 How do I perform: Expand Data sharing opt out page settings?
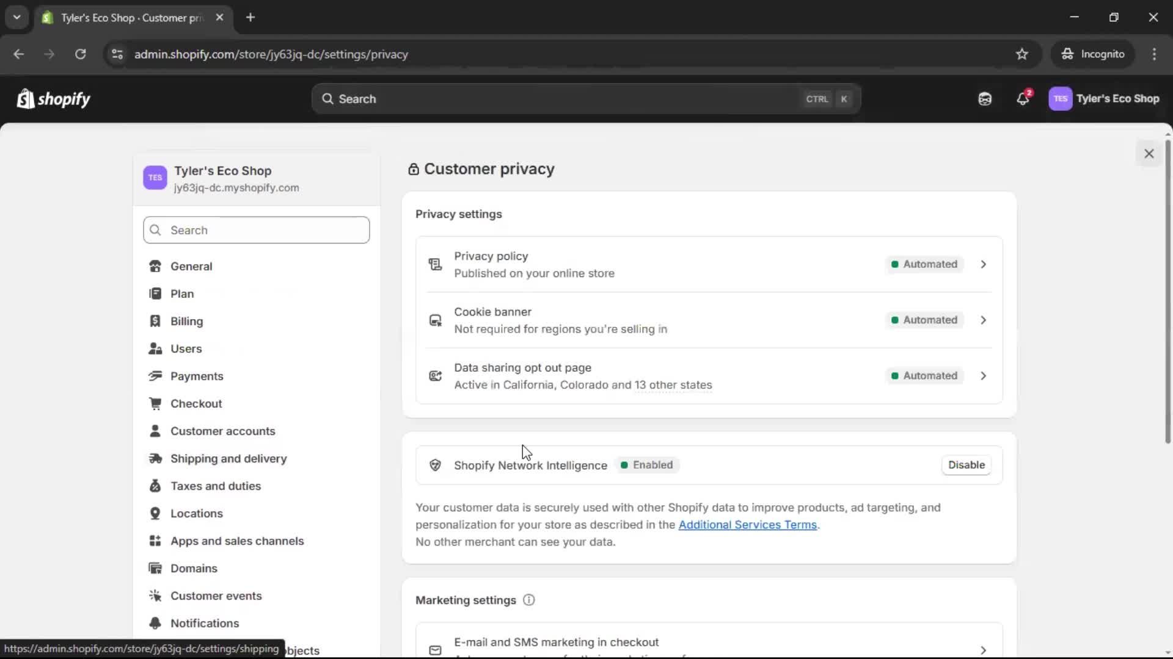[x=983, y=376]
